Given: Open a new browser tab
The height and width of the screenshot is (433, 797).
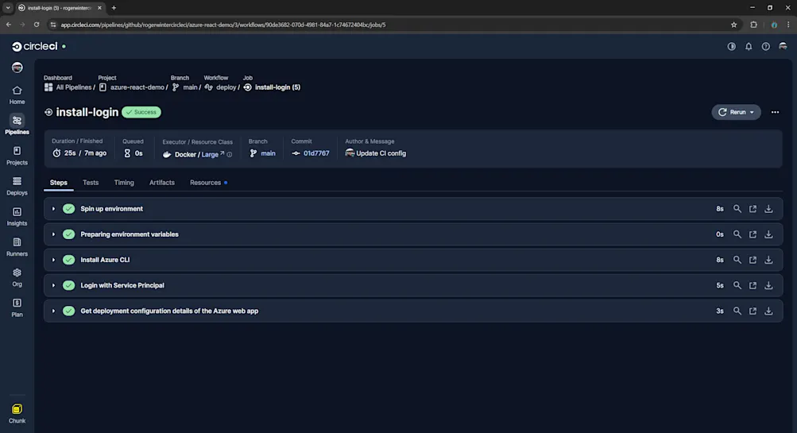Looking at the screenshot, I should (114, 8).
